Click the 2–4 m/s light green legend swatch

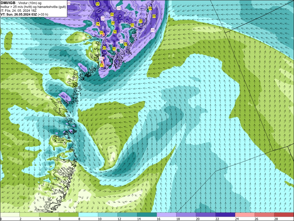(29, 215)
